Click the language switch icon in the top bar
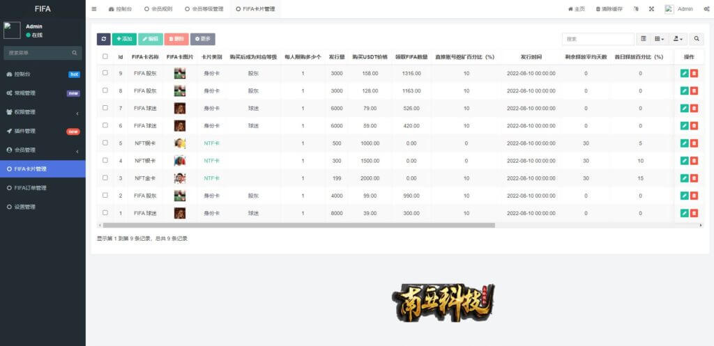This screenshot has width=714, height=346. 636,9
